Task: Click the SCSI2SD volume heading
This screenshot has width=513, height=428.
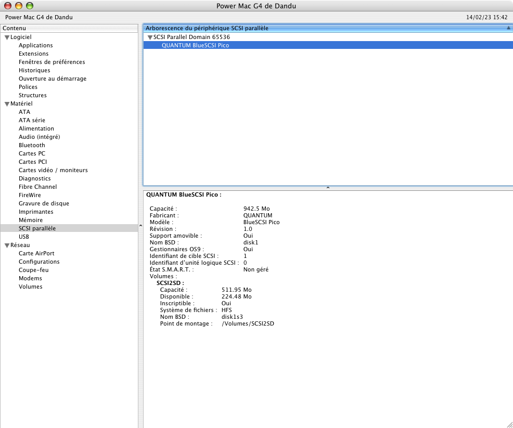Action: point(170,283)
